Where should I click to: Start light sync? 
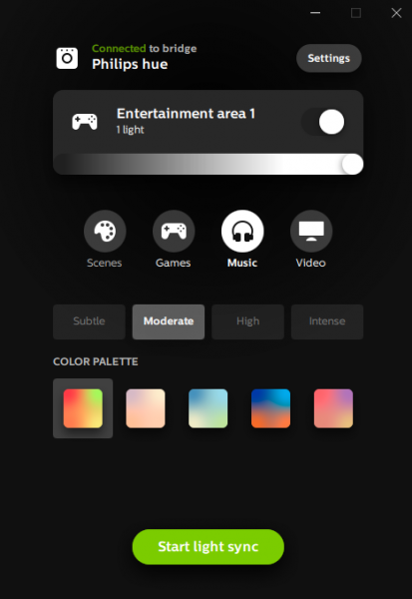[208, 547]
